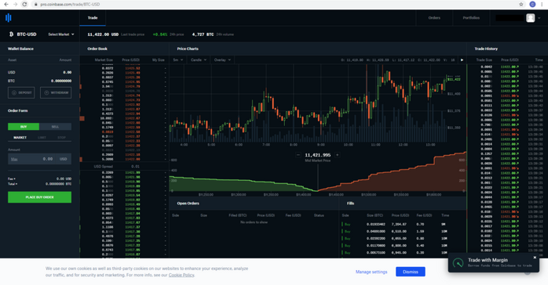Reload the page in browser

24,4
